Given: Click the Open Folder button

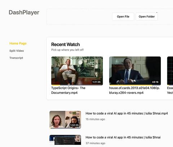Looking at the screenshot, I should (147, 17).
